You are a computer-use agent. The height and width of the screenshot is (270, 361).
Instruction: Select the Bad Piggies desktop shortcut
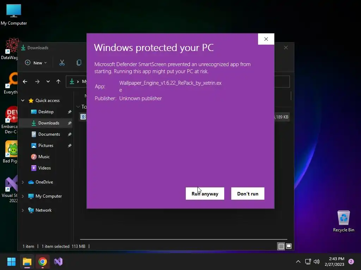point(10,152)
